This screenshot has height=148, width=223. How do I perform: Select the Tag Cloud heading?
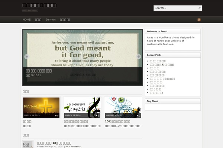pos(152,101)
